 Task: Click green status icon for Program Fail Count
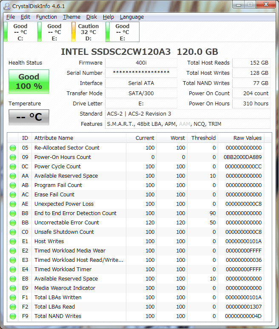point(13,185)
